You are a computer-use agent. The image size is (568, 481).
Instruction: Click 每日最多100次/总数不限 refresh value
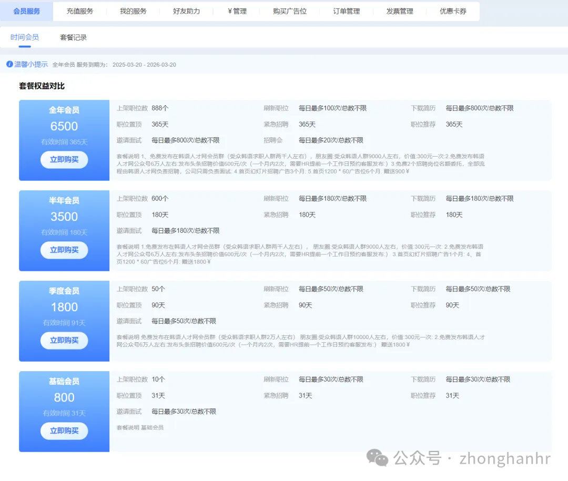click(332, 108)
